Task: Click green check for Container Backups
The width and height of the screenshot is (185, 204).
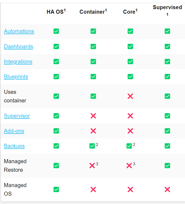Action: (92, 146)
